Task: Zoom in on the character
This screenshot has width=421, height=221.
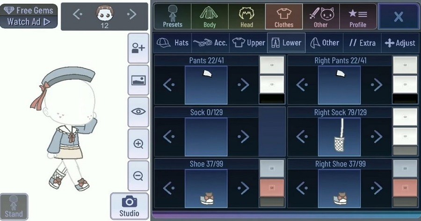Action: tap(138, 143)
